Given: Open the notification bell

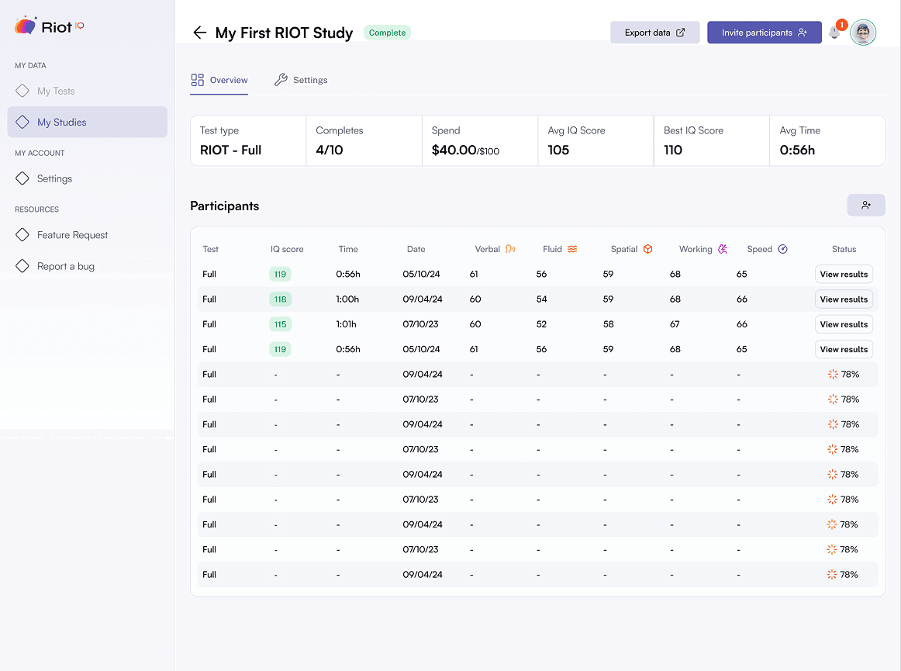Looking at the screenshot, I should [x=835, y=33].
